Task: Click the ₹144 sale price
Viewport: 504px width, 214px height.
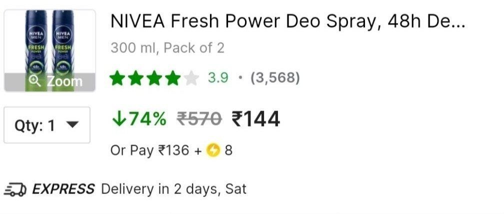Action: click(x=255, y=119)
